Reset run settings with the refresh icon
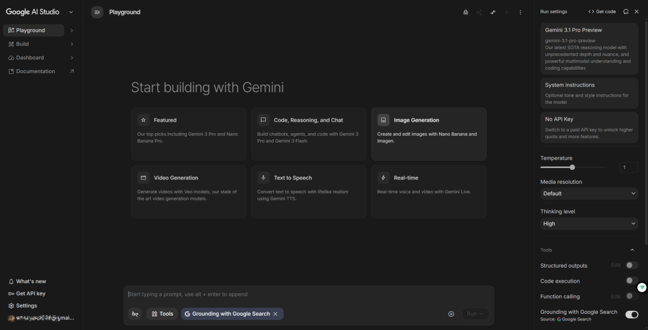 tap(626, 11)
